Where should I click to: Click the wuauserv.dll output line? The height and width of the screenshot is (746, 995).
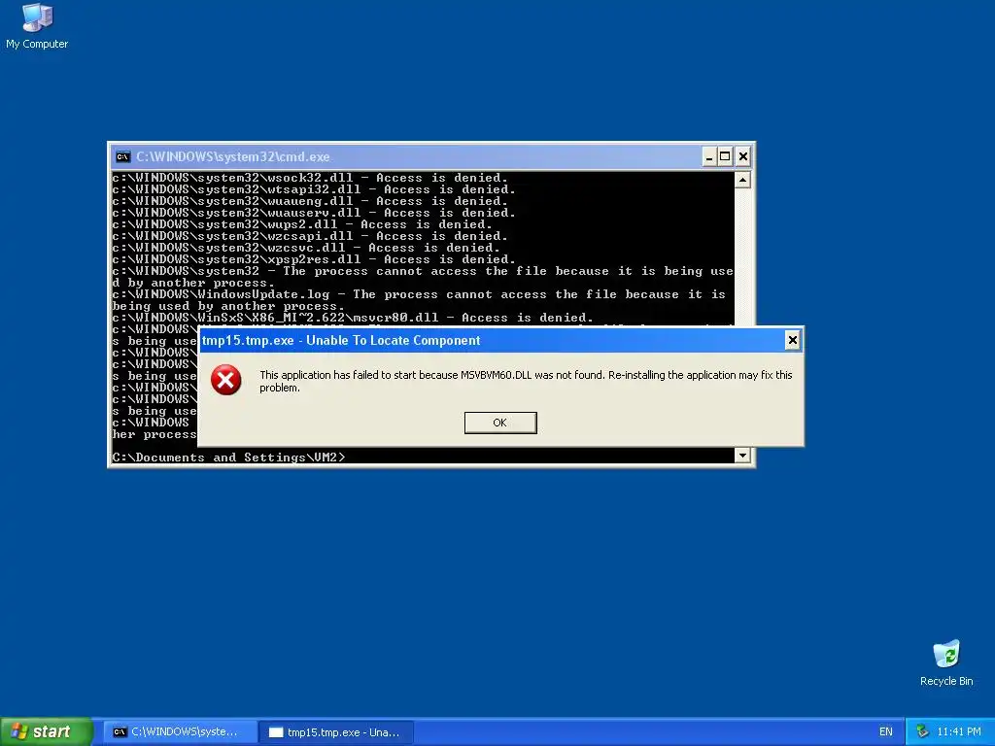314,213
